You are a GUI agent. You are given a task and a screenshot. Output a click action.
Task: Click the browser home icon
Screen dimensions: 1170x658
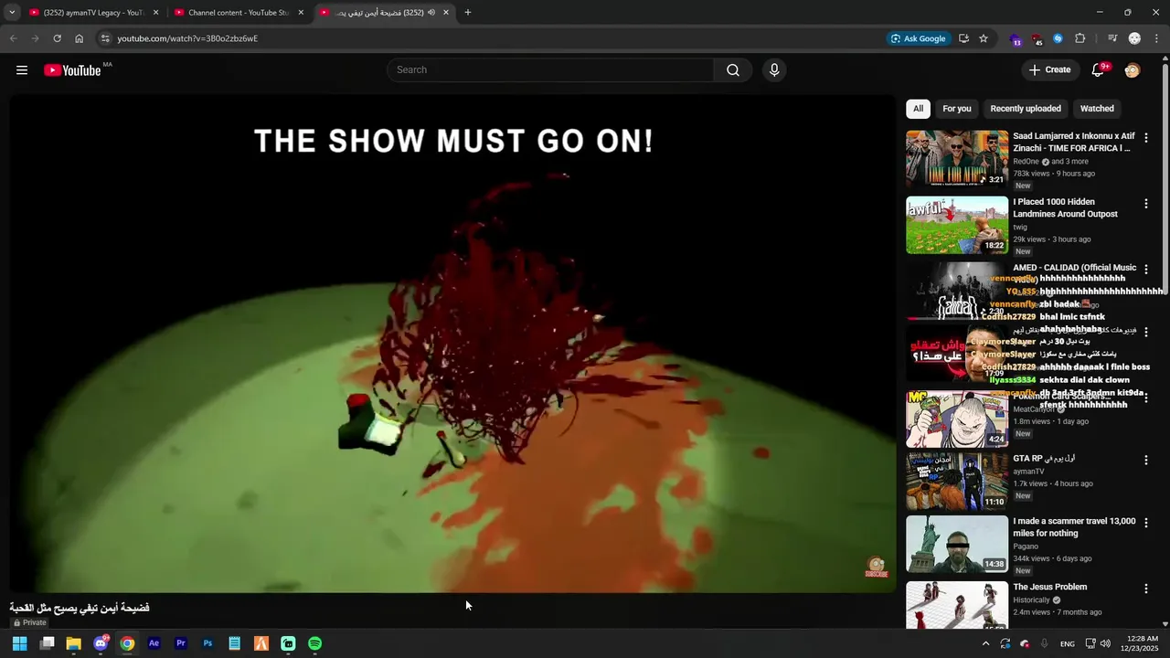[80, 38]
